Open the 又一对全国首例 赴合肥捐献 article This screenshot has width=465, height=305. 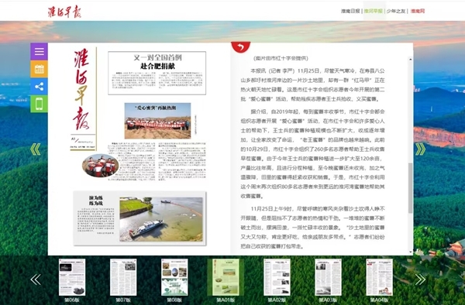click(157, 73)
